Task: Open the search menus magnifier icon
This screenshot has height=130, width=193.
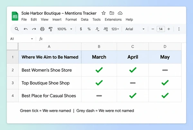Action: [x=17, y=29]
